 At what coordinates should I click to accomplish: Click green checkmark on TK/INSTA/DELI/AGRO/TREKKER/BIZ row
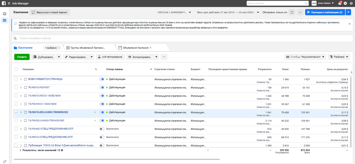pos(95,112)
